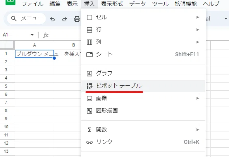The height and width of the screenshot is (157, 229).
Task: Click the Shift+F11 shortcut text
Action: [x=187, y=55]
